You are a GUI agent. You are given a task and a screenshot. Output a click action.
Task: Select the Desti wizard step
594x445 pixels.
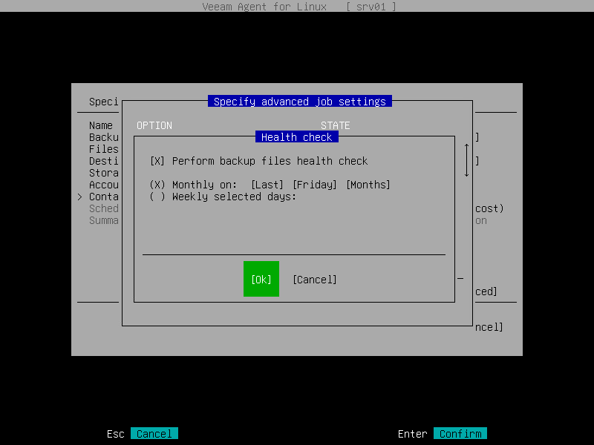[104, 161]
